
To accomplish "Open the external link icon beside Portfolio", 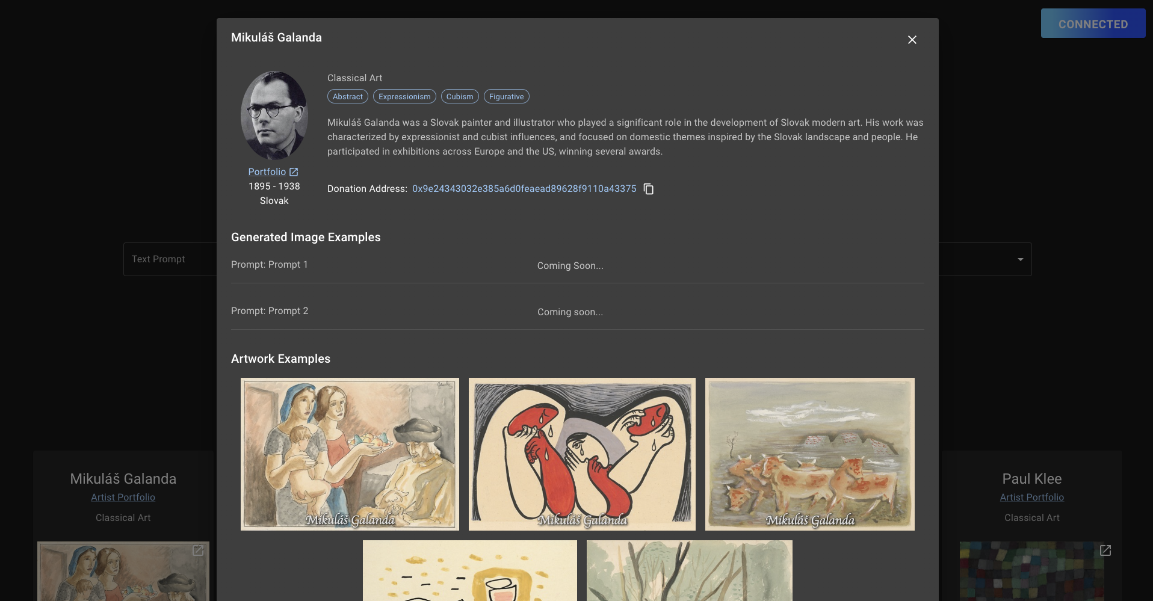I will (x=294, y=172).
